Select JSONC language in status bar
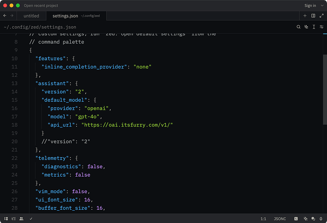This screenshot has width=327, height=223. [x=280, y=219]
